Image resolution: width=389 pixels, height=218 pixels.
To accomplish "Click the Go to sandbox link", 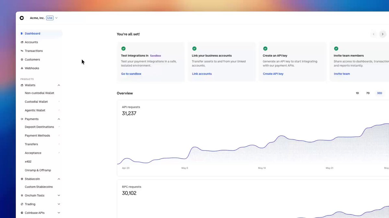I will pos(131,74).
